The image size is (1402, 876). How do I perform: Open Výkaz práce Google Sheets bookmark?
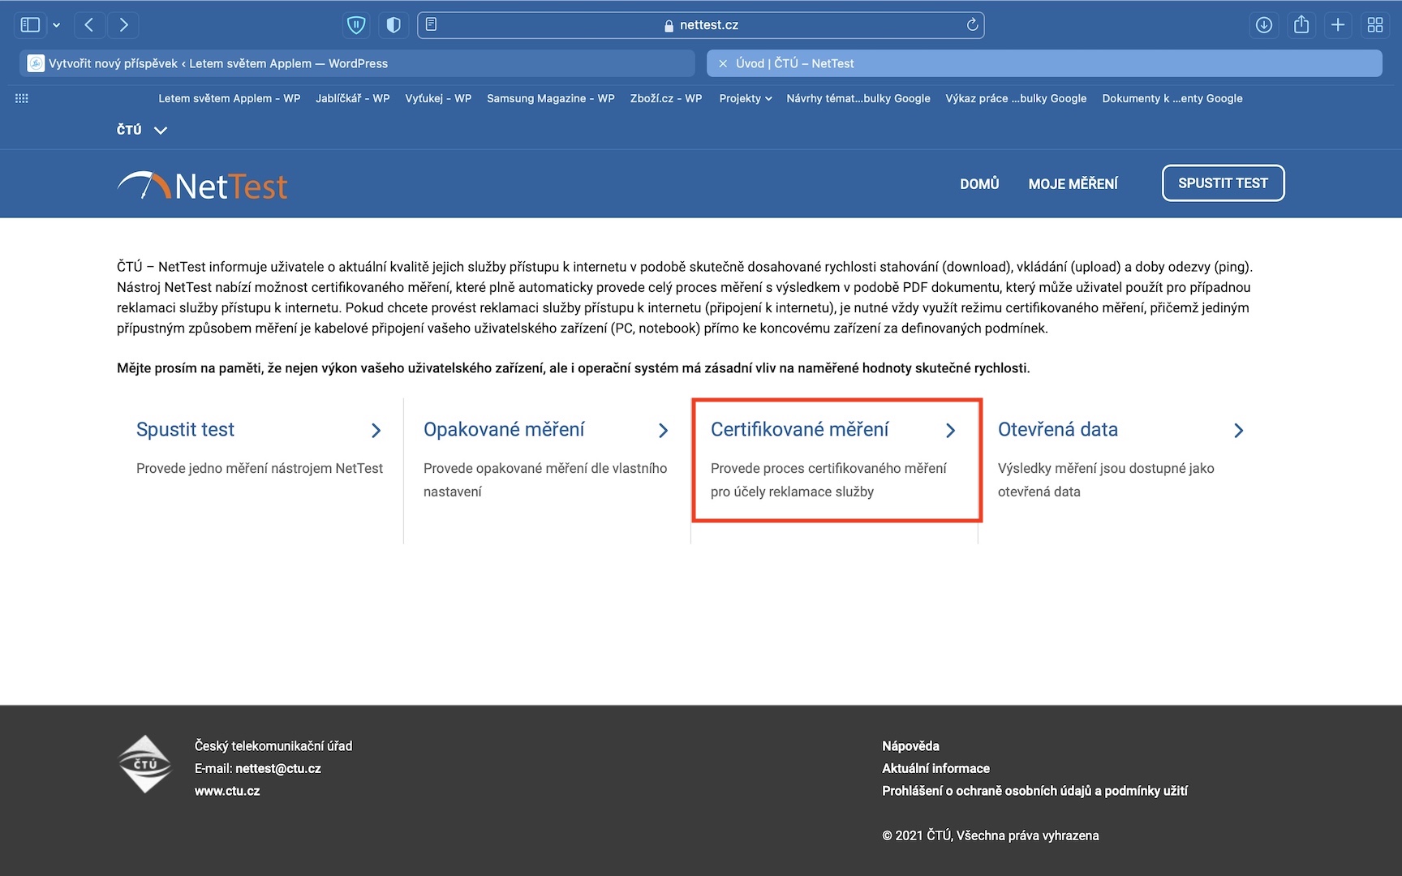(1016, 98)
